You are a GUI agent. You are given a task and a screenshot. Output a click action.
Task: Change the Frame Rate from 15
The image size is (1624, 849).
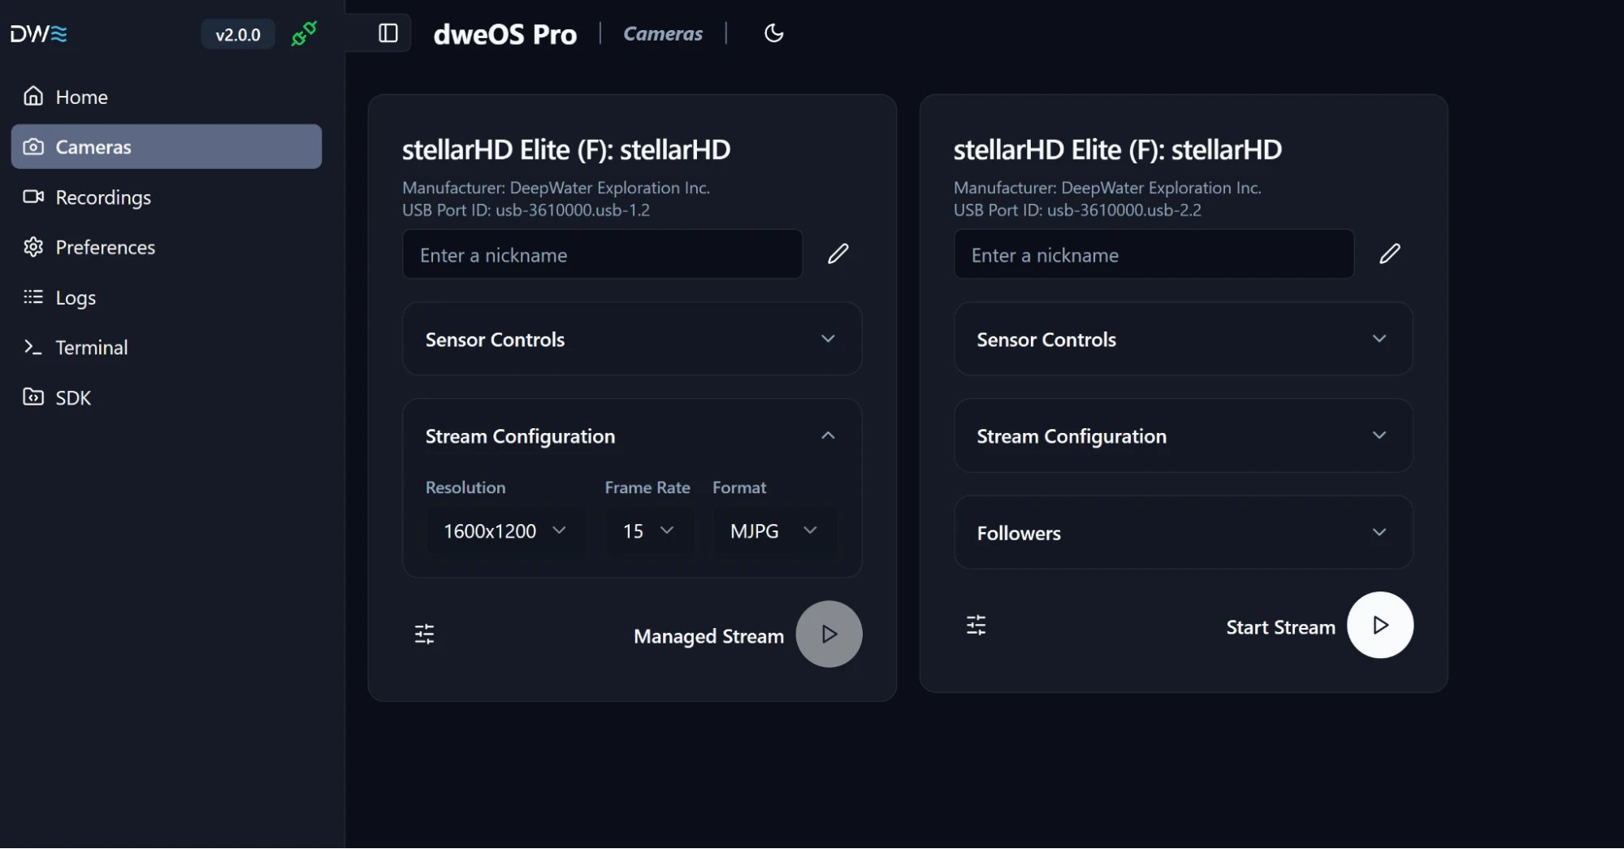(x=647, y=531)
